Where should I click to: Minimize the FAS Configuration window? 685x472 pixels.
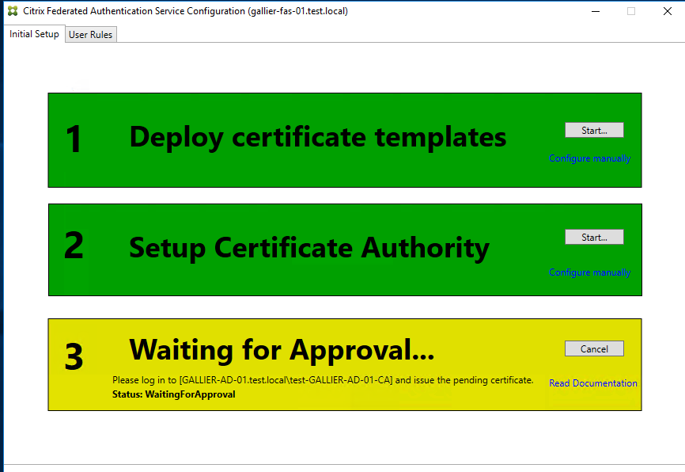coord(596,11)
